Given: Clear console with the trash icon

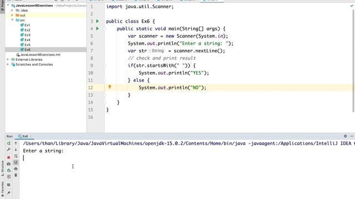Looking at the screenshot, I should [16, 175].
